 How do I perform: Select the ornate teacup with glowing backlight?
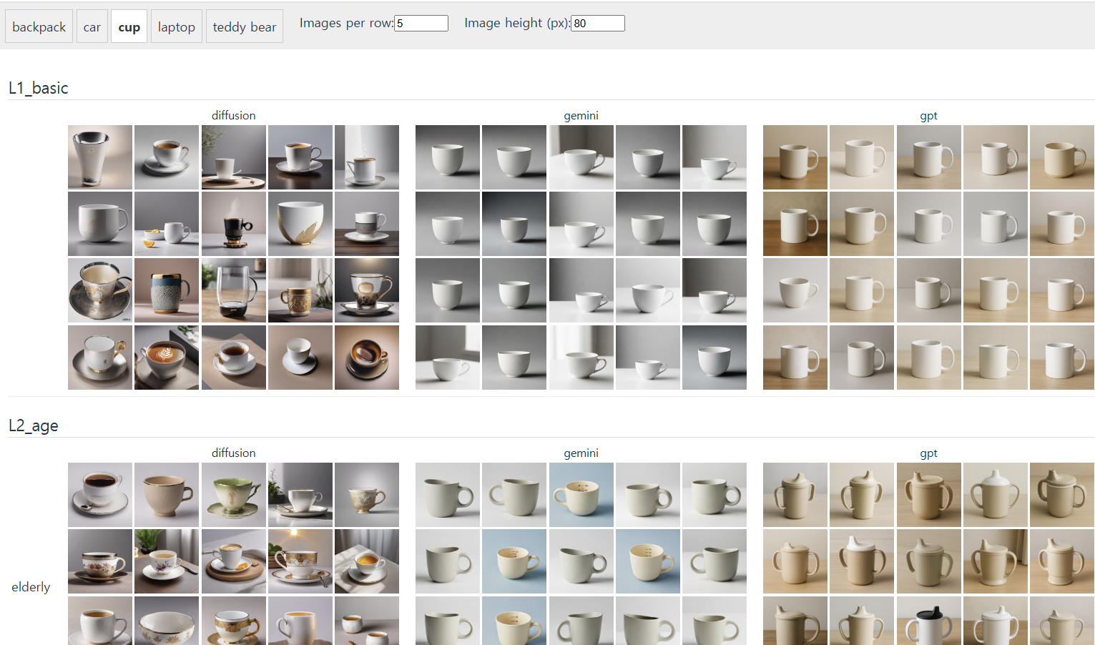coord(300,561)
